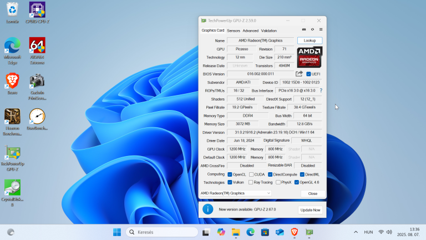Image resolution: width=426 pixels, height=240 pixels.
Task: Click the Driver Version field
Action: (x=275, y=133)
